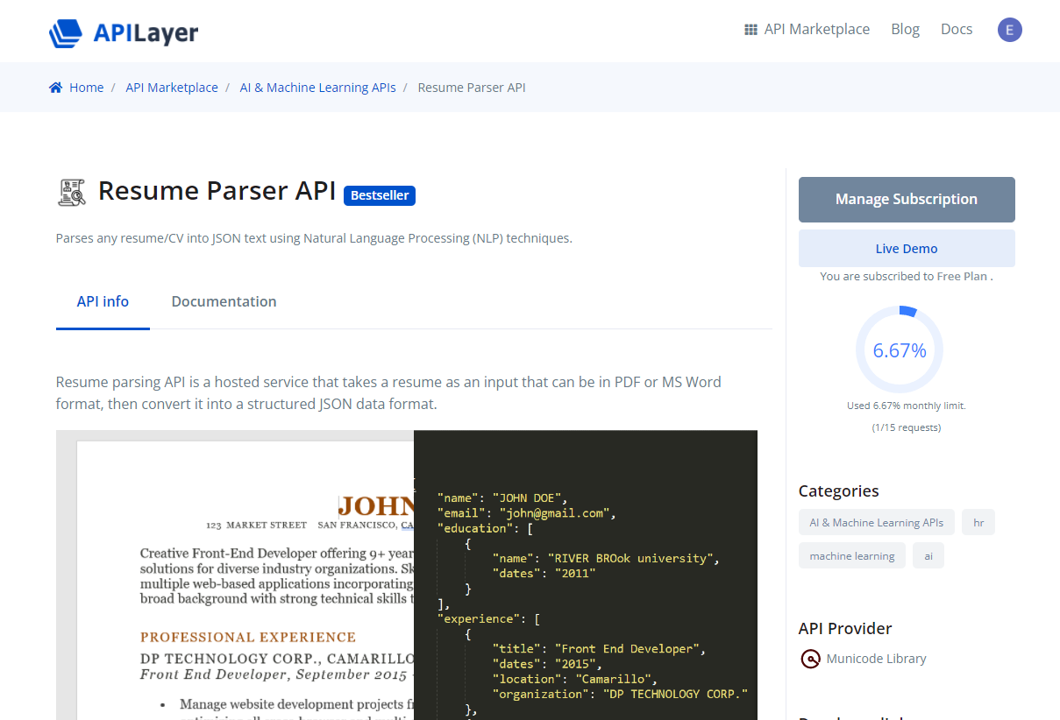The width and height of the screenshot is (1060, 720).
Task: Click the Home breadcrumb house icon
Action: click(56, 88)
